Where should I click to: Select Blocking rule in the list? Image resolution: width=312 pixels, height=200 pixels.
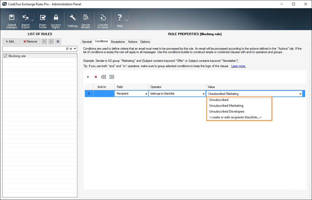coord(40,56)
